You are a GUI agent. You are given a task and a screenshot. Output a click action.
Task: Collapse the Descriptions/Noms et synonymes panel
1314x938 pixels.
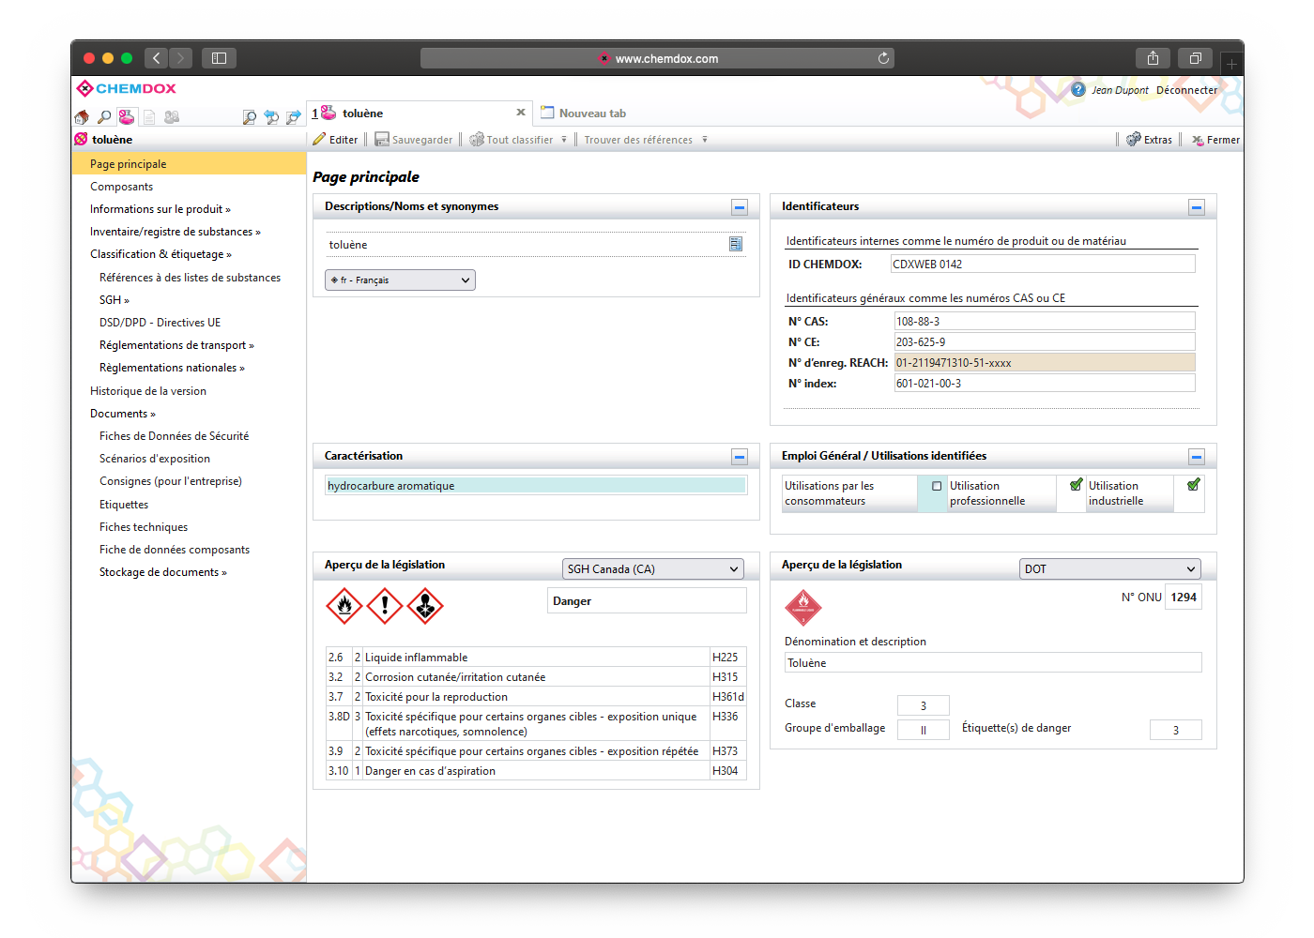coord(740,207)
